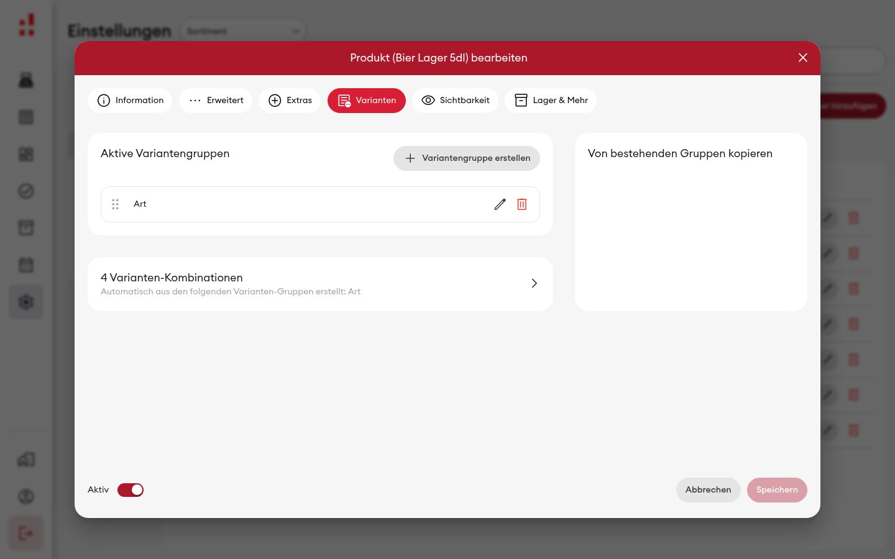Click the Abbrechen button
The image size is (895, 559).
click(709, 490)
